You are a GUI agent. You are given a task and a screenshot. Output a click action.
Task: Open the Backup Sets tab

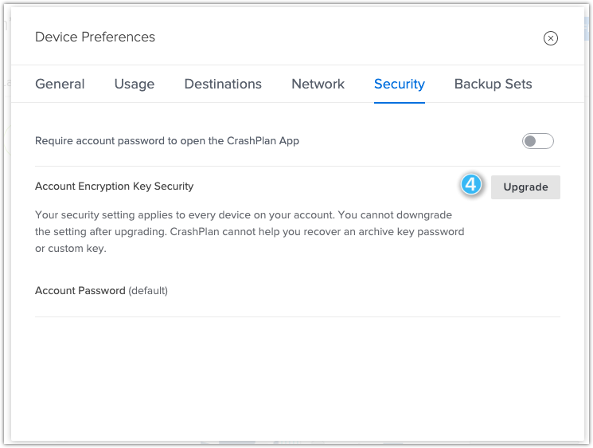(x=493, y=84)
